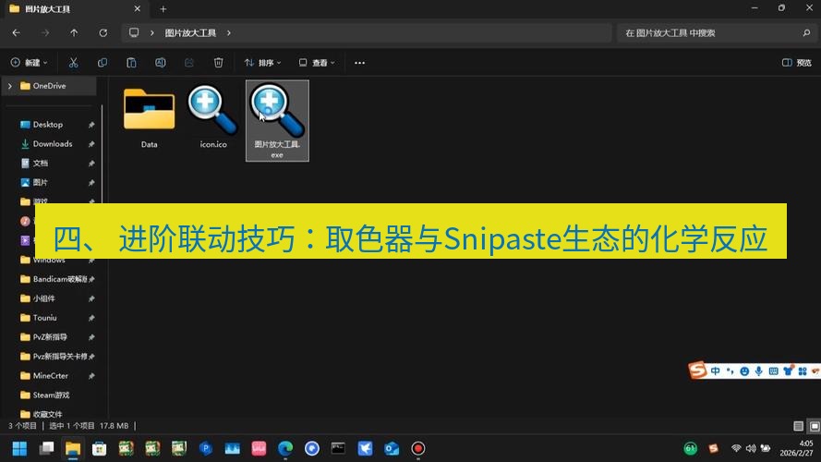The height and width of the screenshot is (462, 821).
Task: Open Microsoft Store on taskbar
Action: coord(100,448)
